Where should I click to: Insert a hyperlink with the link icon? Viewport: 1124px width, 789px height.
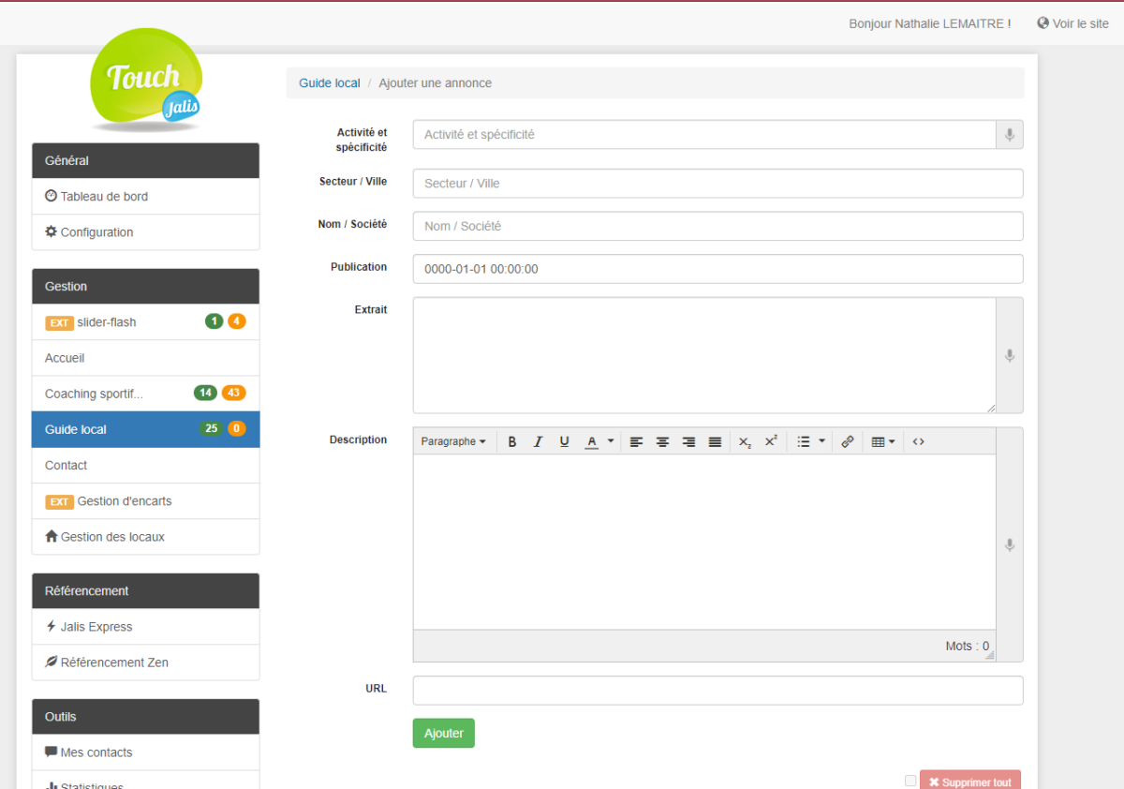tap(848, 441)
